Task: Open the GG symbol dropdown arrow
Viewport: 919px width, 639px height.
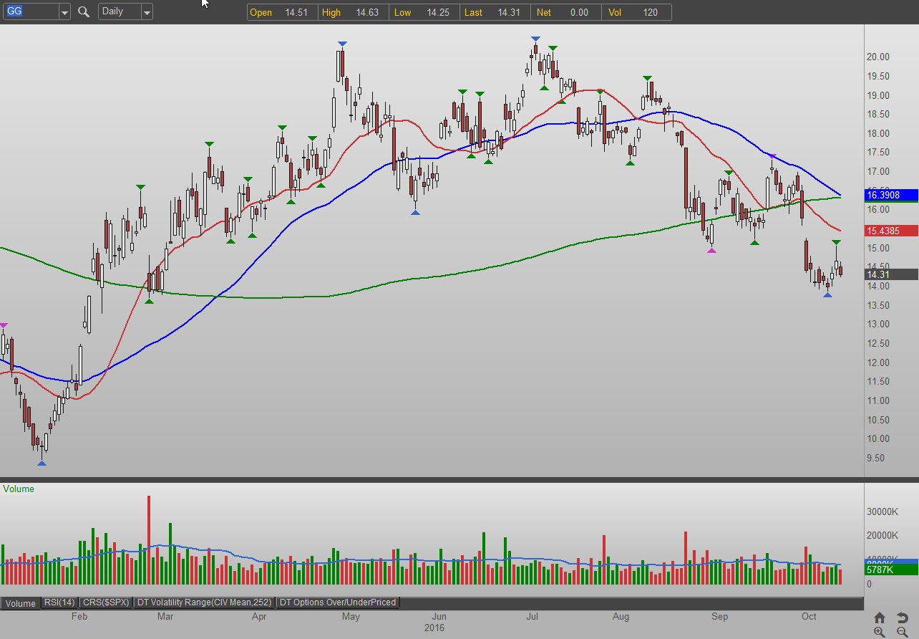Action: [64, 12]
